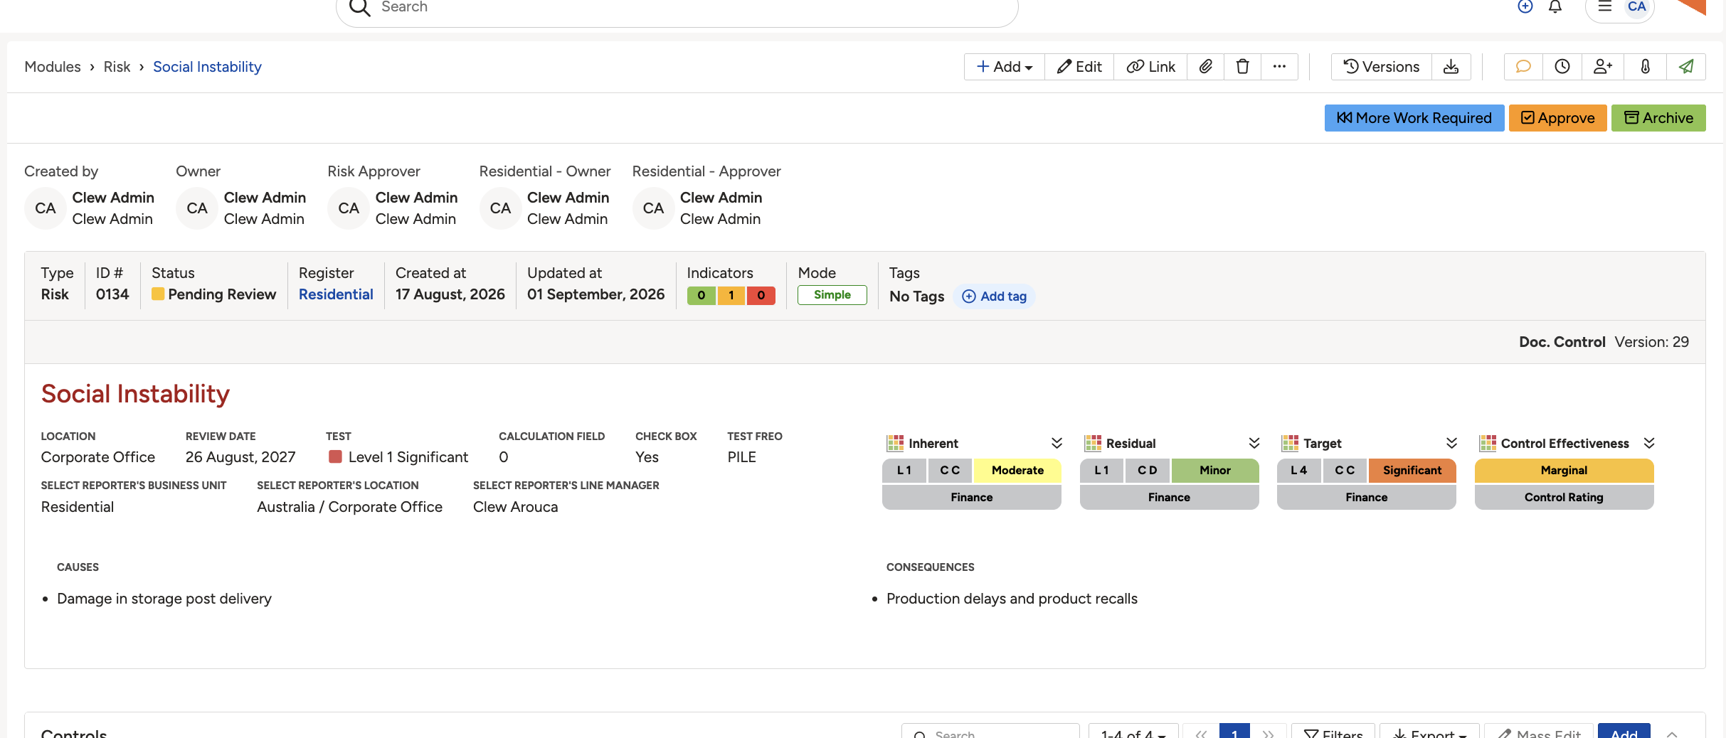1726x738 pixels.
Task: Click the attachment paperclip icon
Action: [1205, 67]
